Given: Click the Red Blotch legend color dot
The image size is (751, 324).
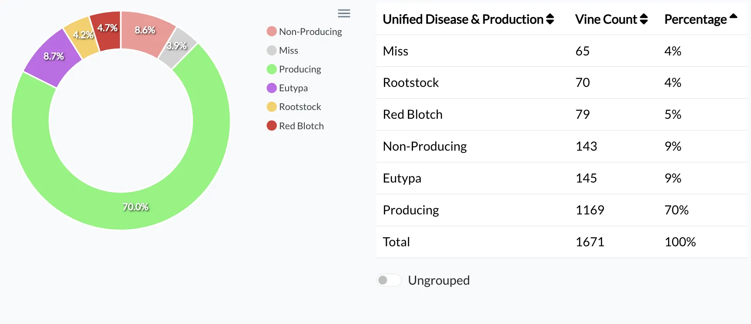Looking at the screenshot, I should click(271, 125).
